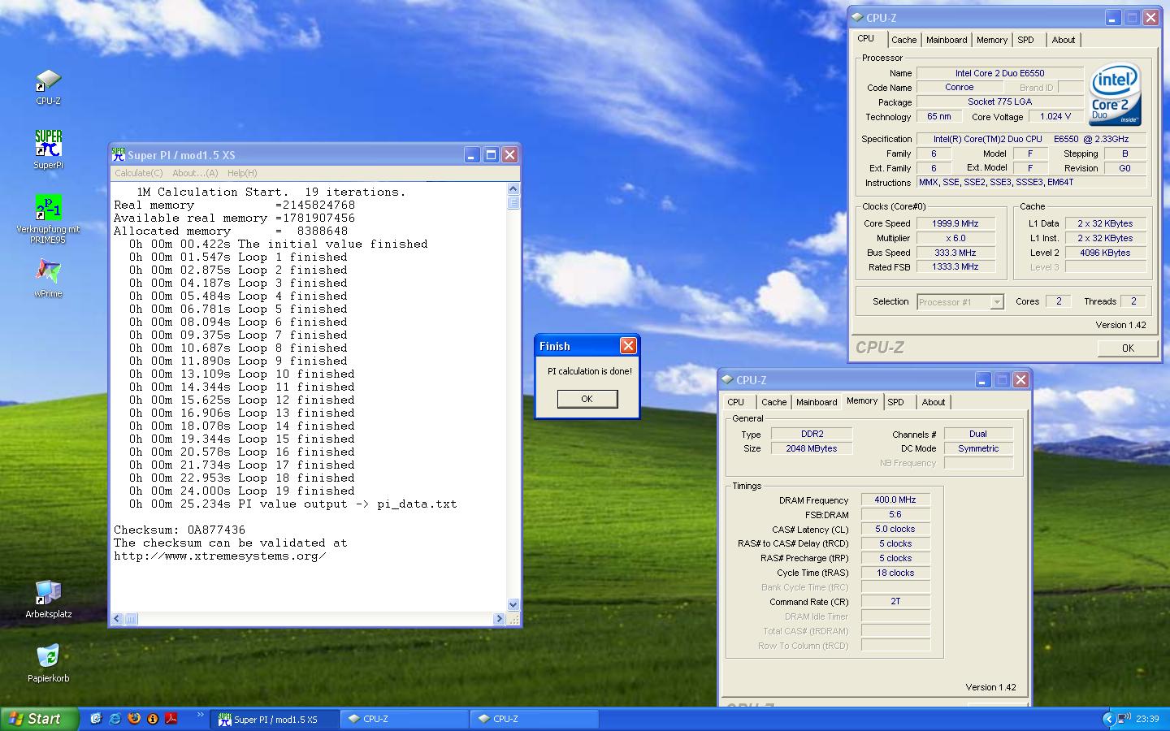Switch to second CPU-Z taskbar button
Screen dimensions: 1170x731
click(534, 719)
